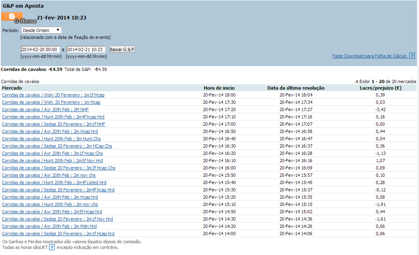Select the -3,42 loss value
The image size is (419, 255).
coord(380,109)
